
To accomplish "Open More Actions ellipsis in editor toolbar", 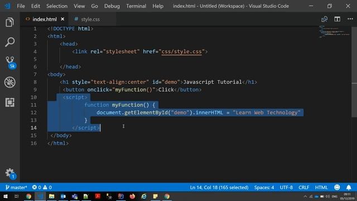I will [350, 19].
